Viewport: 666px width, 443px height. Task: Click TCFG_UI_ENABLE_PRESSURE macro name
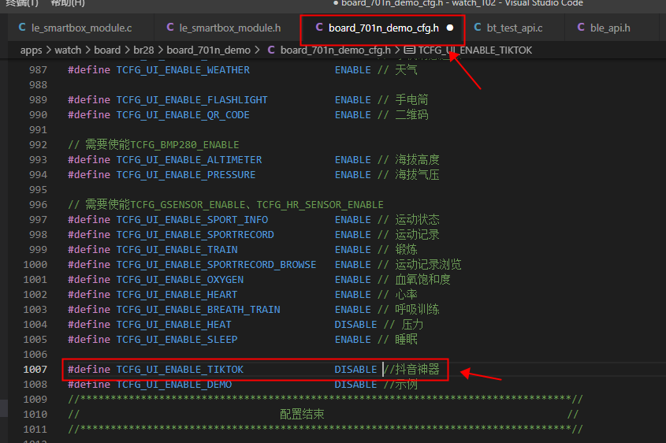click(x=186, y=174)
